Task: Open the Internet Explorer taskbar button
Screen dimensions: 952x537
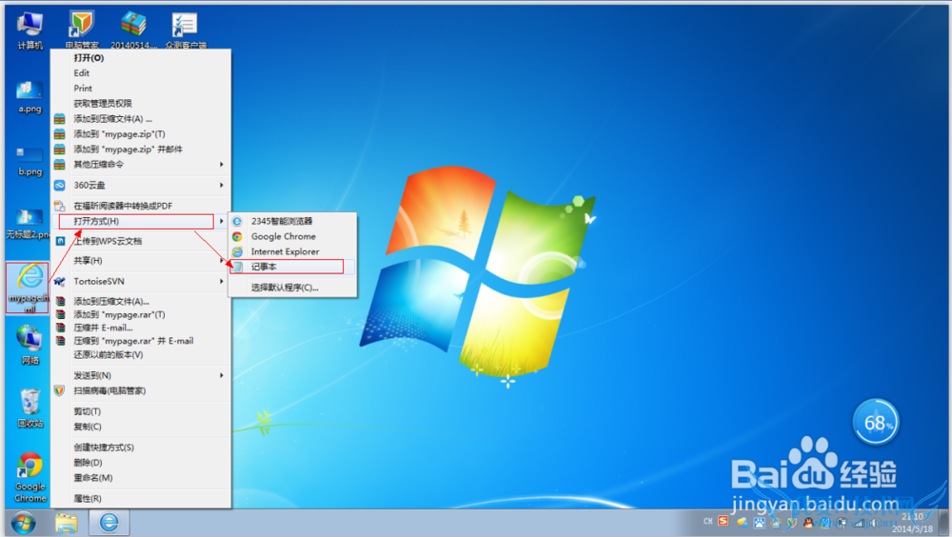Action: click(109, 523)
